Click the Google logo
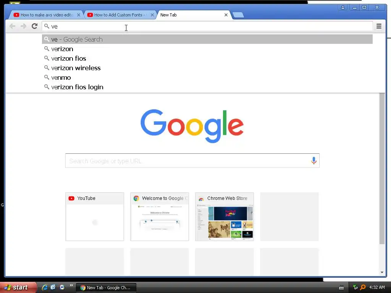Image resolution: width=391 pixels, height=293 pixels. [192, 126]
